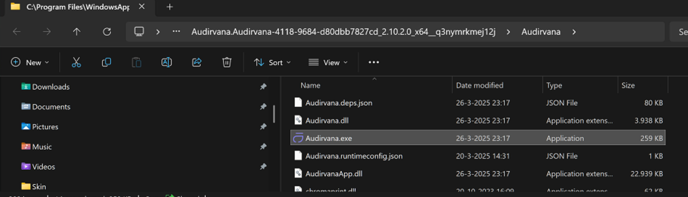The width and height of the screenshot is (688, 197).
Task: Unpin Pictures using its pin icon
Action: point(263,127)
